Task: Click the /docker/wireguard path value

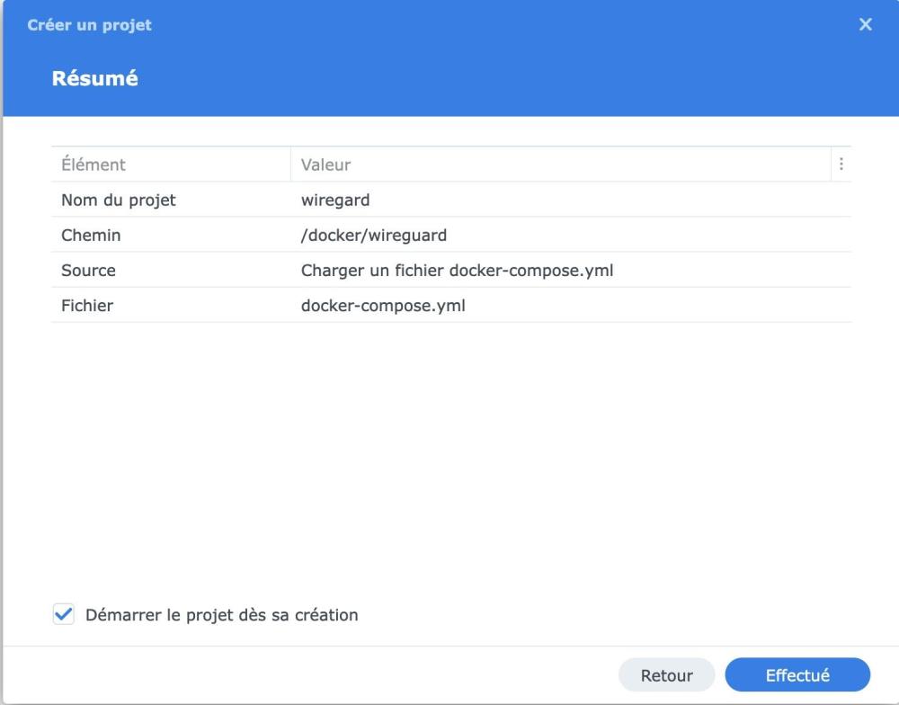Action: [374, 236]
